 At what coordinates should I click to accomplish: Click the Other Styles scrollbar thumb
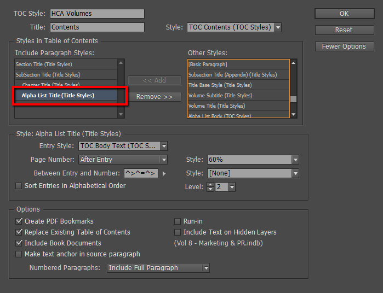tap(294, 99)
